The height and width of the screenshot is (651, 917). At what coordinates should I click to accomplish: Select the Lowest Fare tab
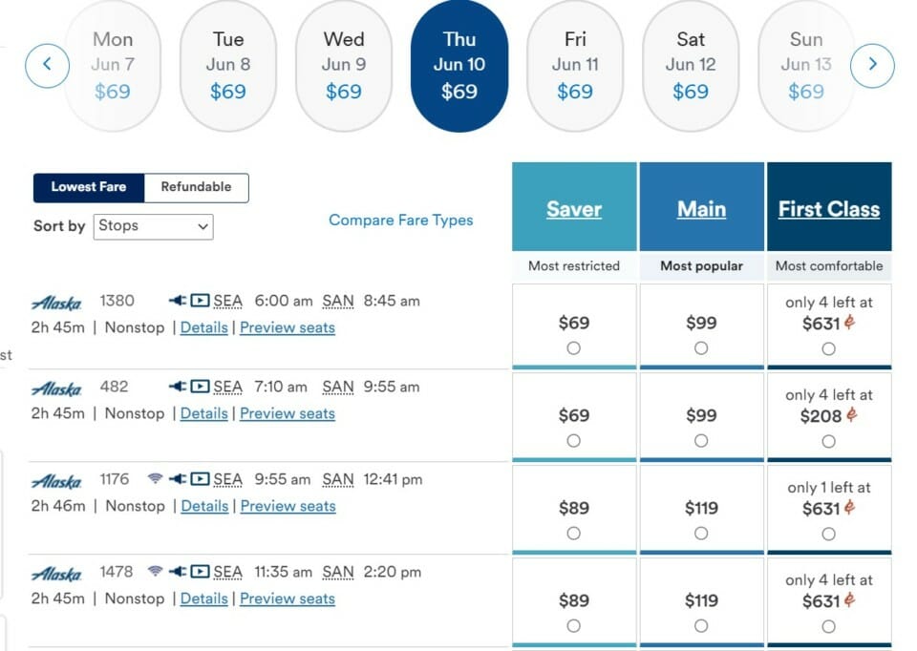click(89, 188)
